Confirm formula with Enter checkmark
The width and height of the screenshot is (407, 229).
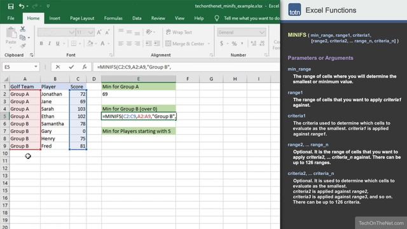coord(71,67)
